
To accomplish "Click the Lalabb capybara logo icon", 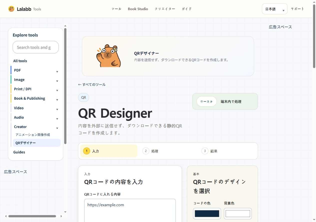I will 11,9.
